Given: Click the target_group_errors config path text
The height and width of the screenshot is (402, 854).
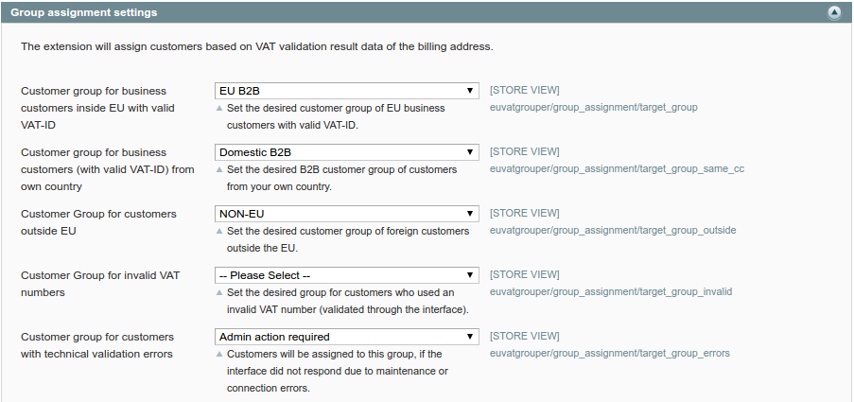Looking at the screenshot, I should [609, 354].
